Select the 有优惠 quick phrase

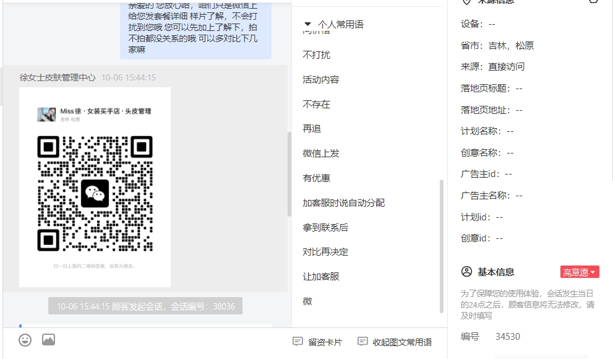click(316, 178)
